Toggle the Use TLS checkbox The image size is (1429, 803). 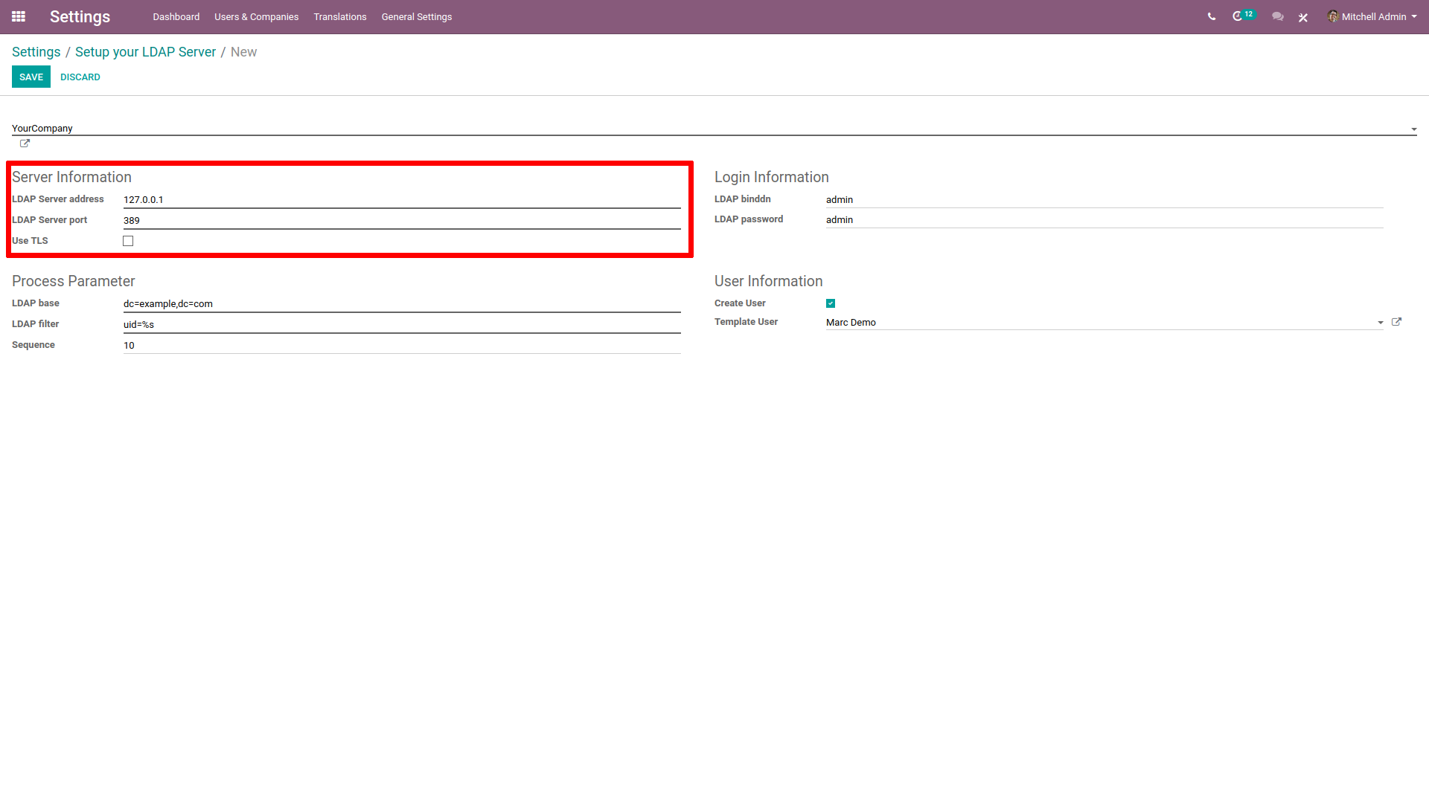pyautogui.click(x=129, y=240)
